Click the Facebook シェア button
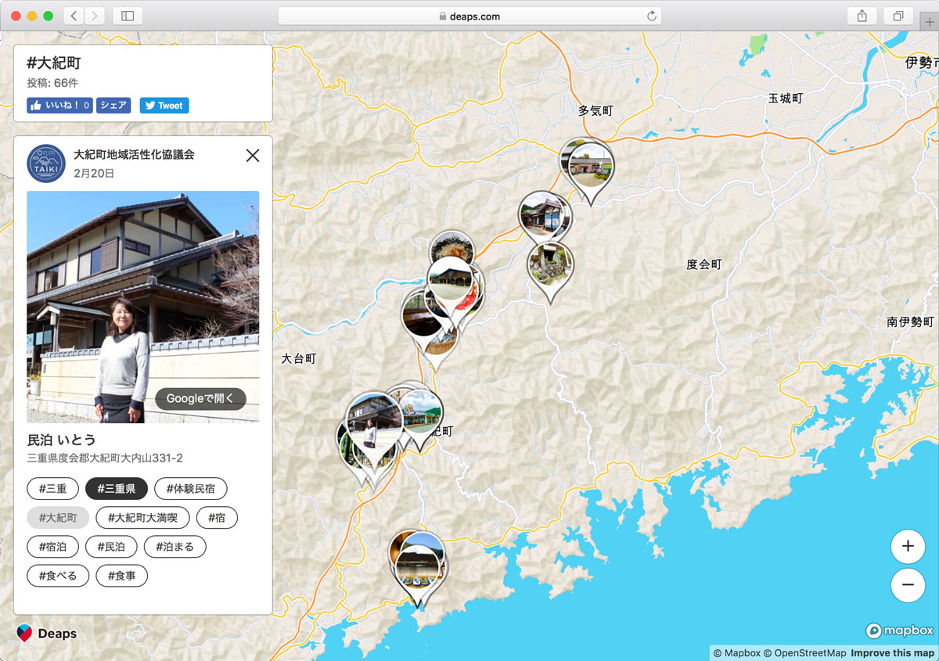 click(113, 106)
